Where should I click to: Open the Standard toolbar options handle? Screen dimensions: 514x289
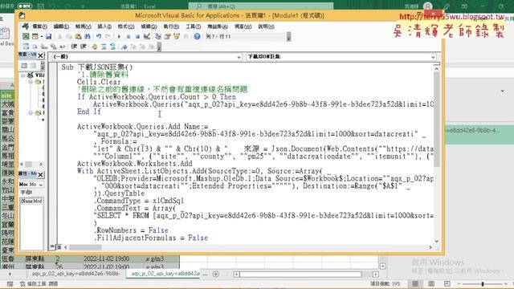coord(288,36)
